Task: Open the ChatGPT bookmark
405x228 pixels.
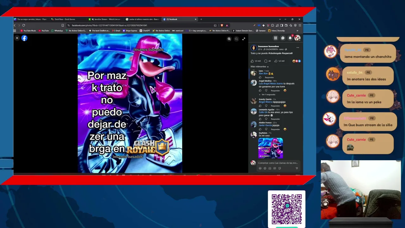Action: point(145,31)
